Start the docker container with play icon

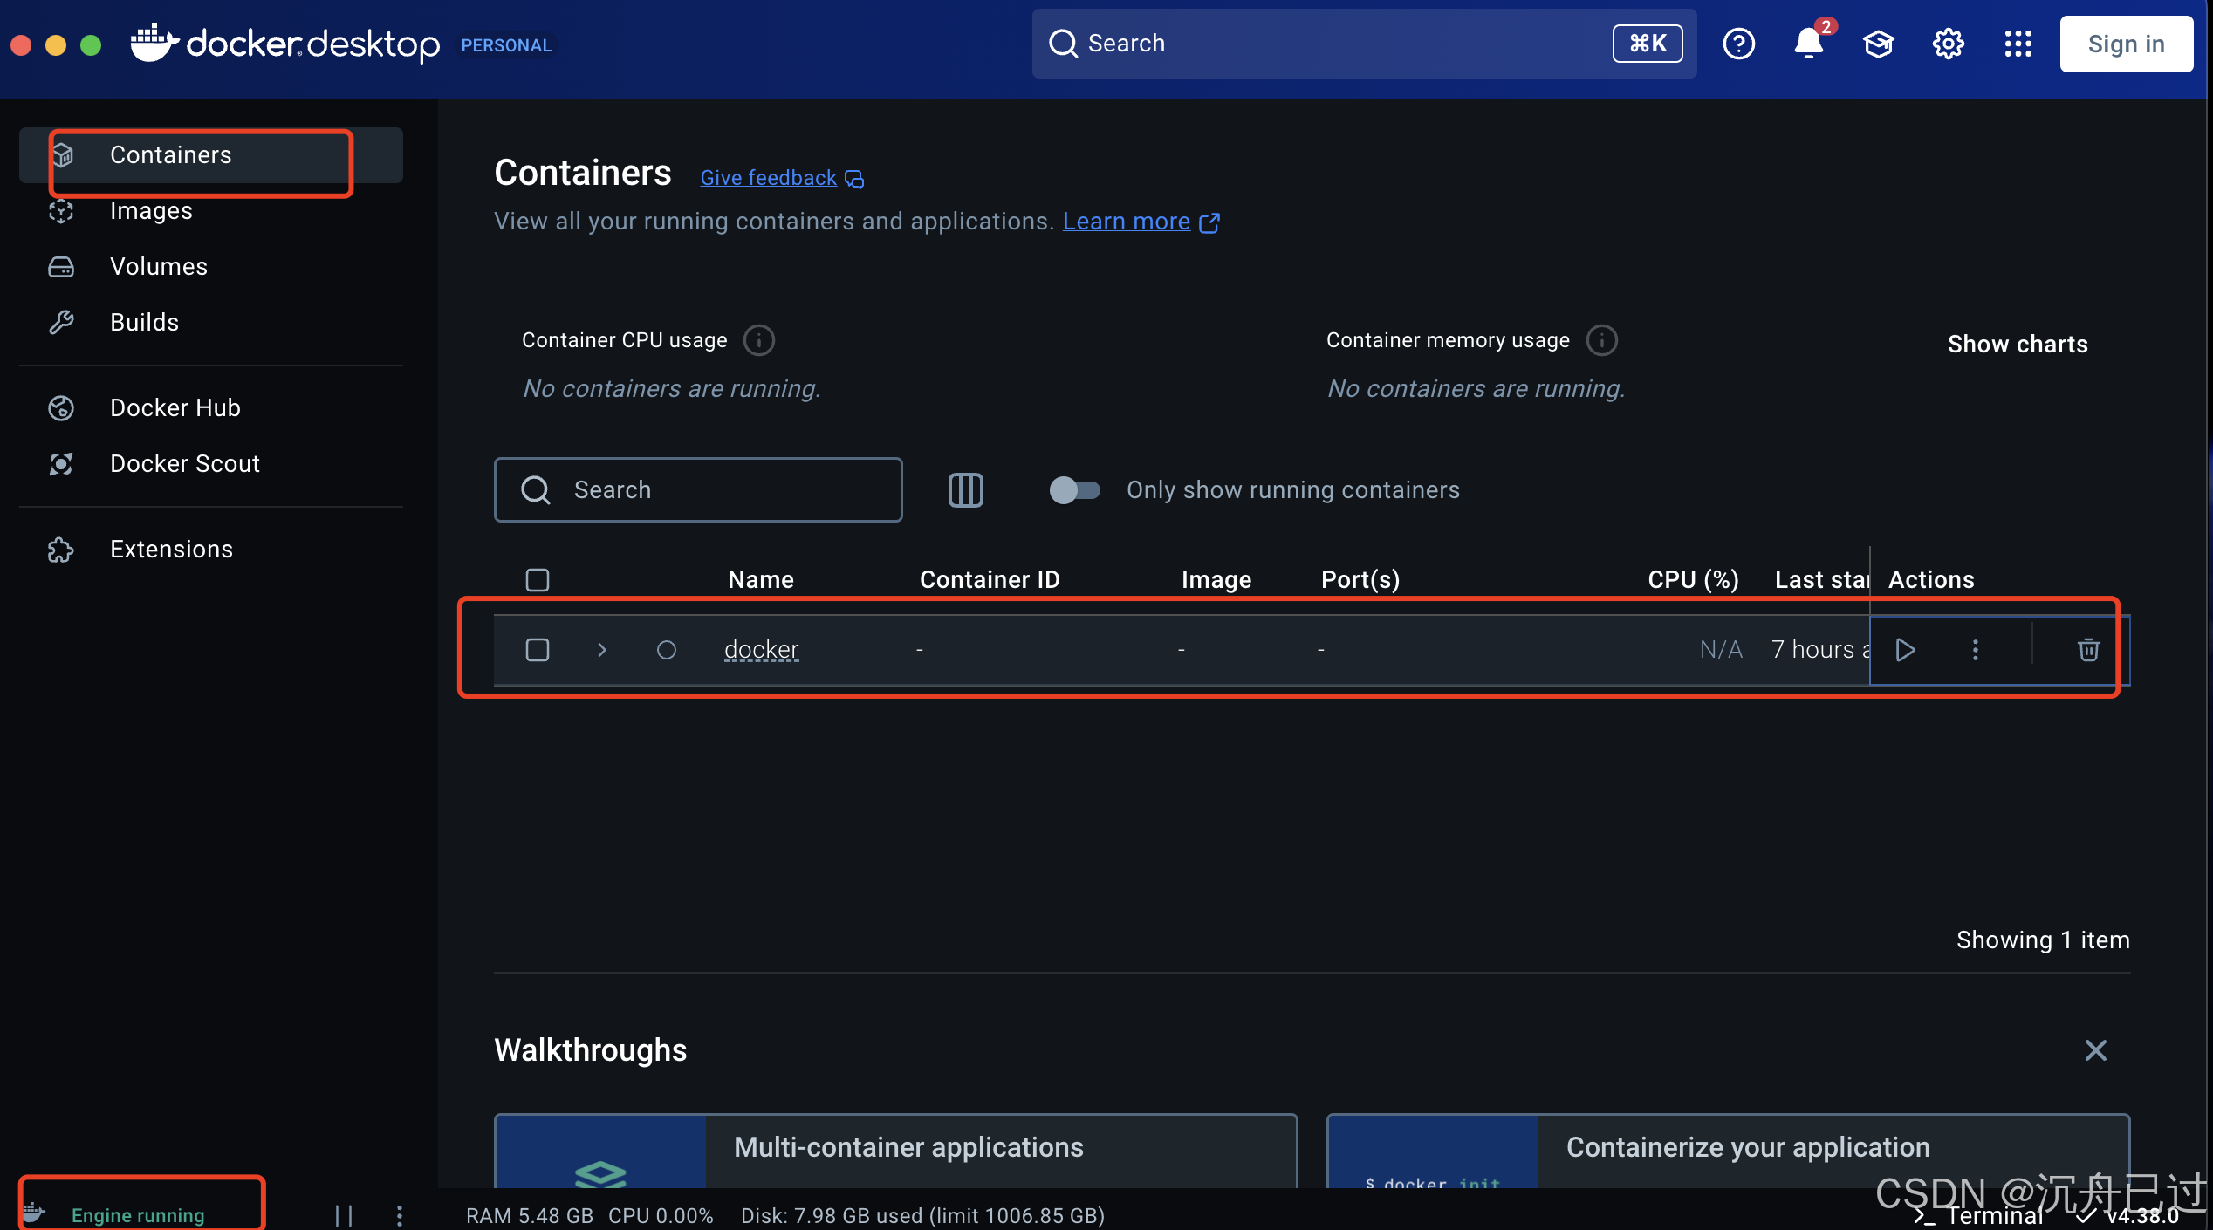[x=1905, y=650]
